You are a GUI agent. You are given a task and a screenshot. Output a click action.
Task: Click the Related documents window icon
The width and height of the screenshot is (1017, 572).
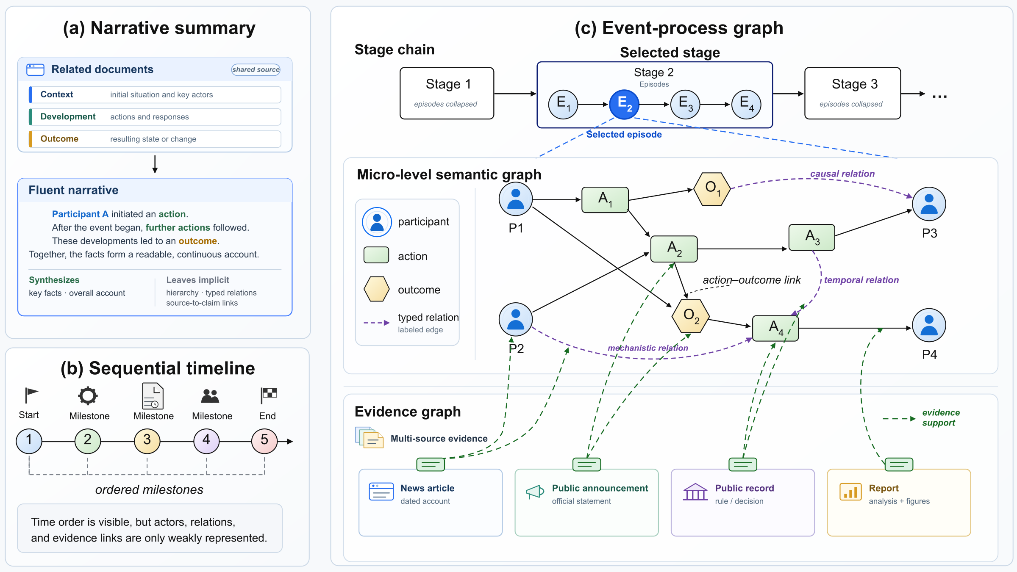[35, 69]
